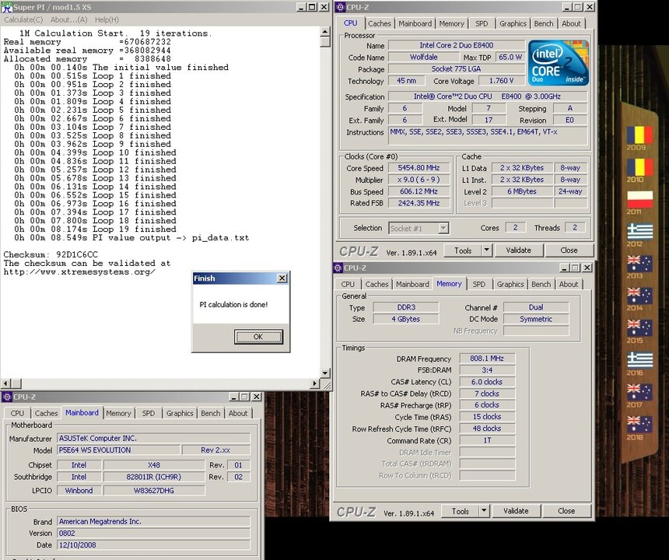Click the Core Voltage value 1.760 V

click(x=501, y=81)
